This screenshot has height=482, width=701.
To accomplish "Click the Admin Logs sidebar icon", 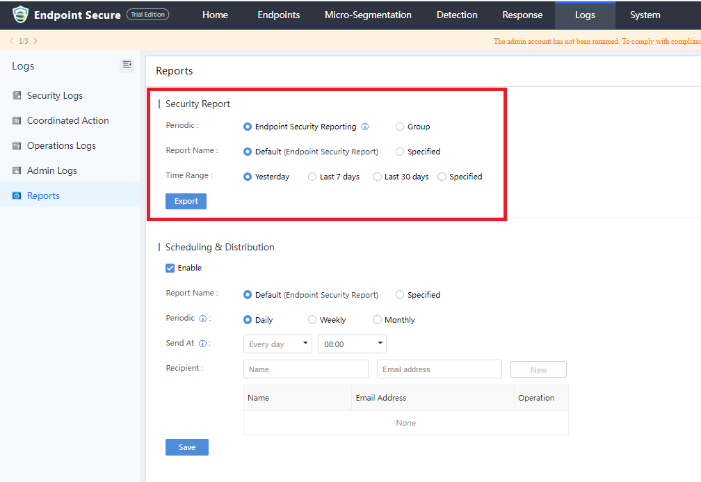I will [x=17, y=170].
